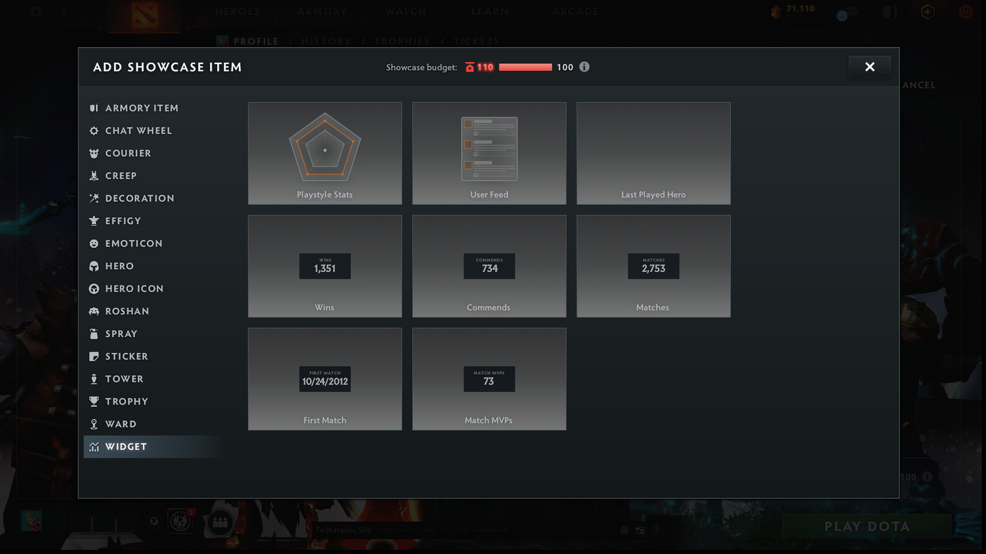
Task: Select the Armory Item category
Action: click(x=154, y=108)
